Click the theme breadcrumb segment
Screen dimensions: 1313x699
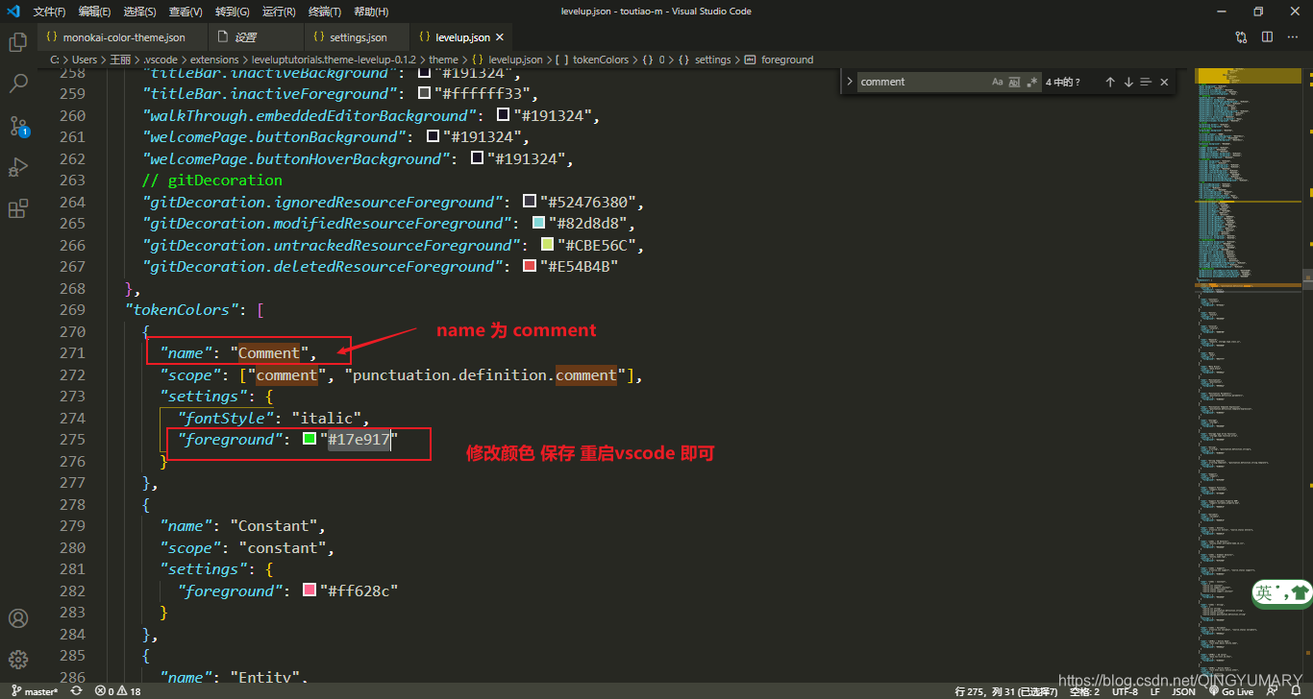[443, 60]
